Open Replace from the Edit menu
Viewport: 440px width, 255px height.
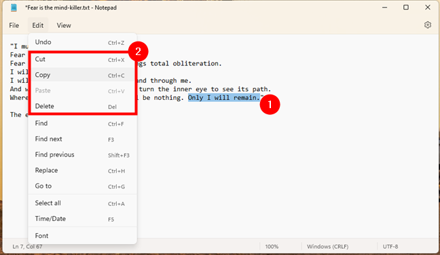(82, 171)
